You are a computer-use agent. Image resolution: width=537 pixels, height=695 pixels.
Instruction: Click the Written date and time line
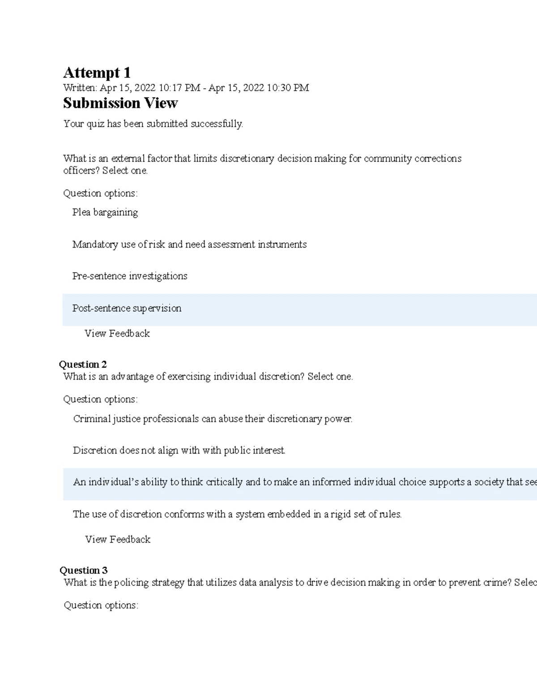pyautogui.click(x=186, y=88)
